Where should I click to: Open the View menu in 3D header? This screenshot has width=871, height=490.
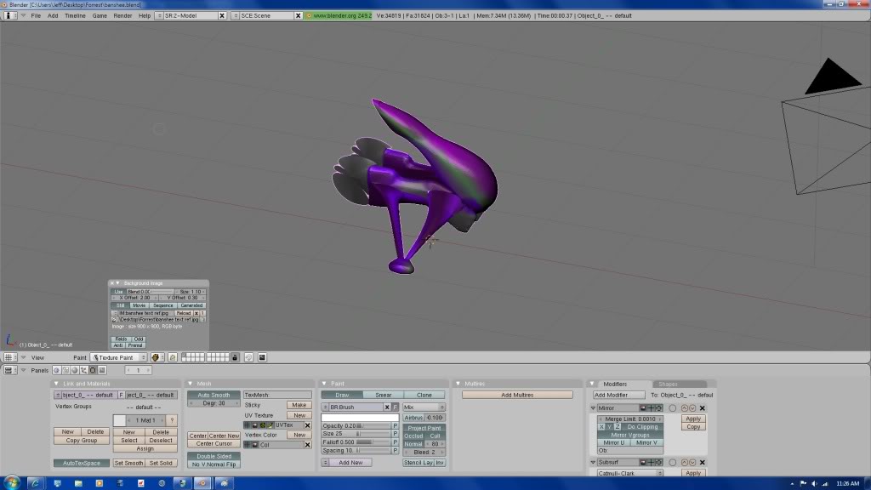37,357
